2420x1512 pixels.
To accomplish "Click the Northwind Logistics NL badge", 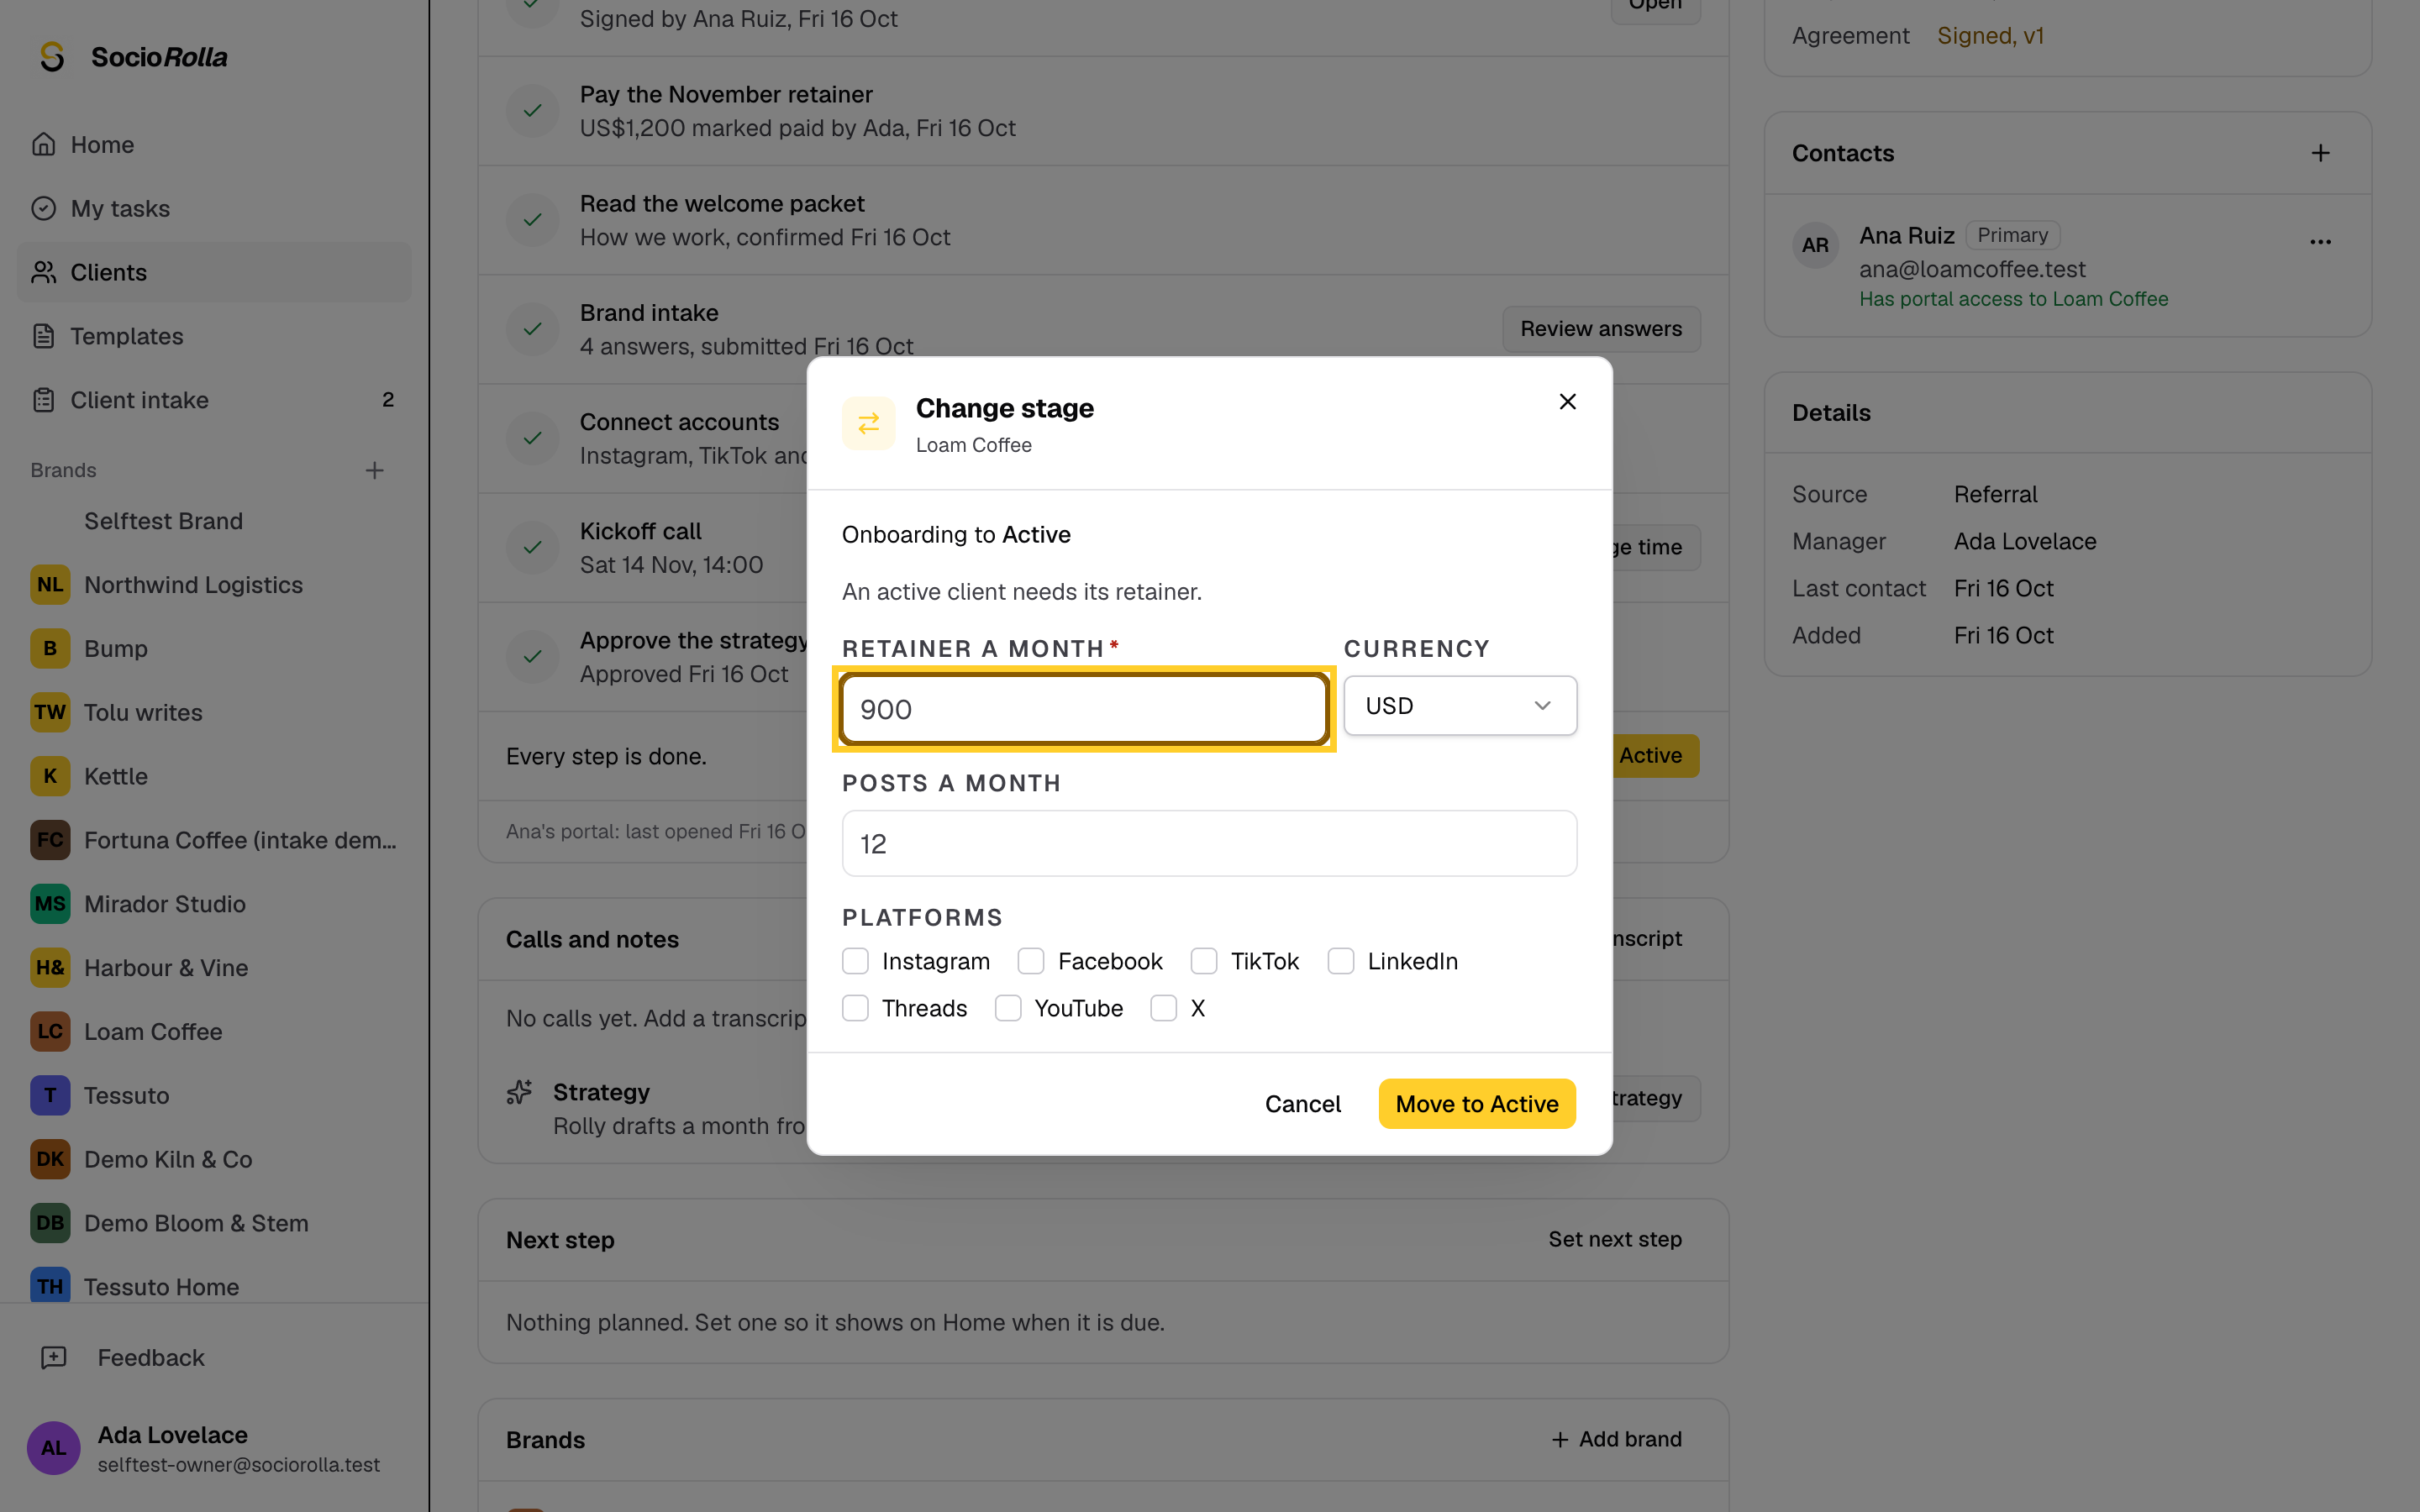I will point(50,585).
